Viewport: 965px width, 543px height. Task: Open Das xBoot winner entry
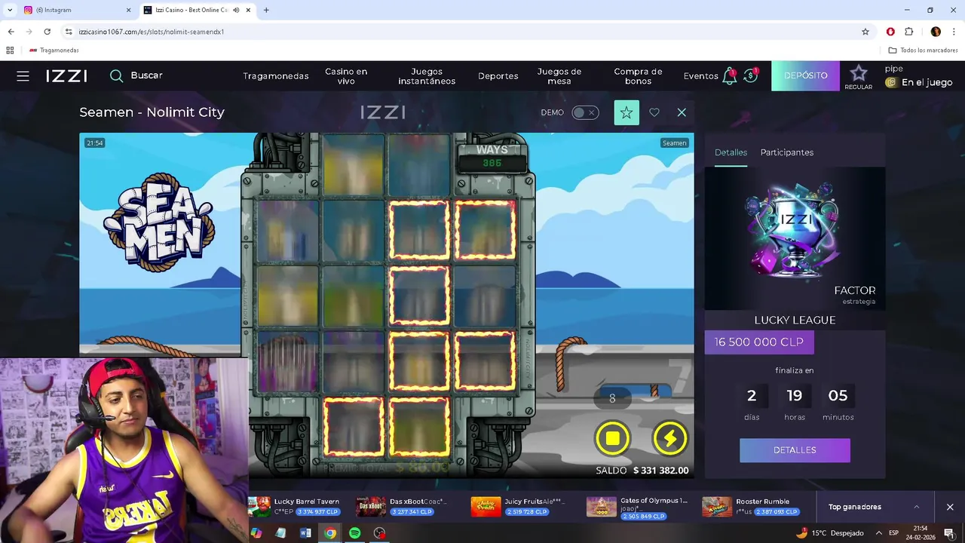[403, 506]
